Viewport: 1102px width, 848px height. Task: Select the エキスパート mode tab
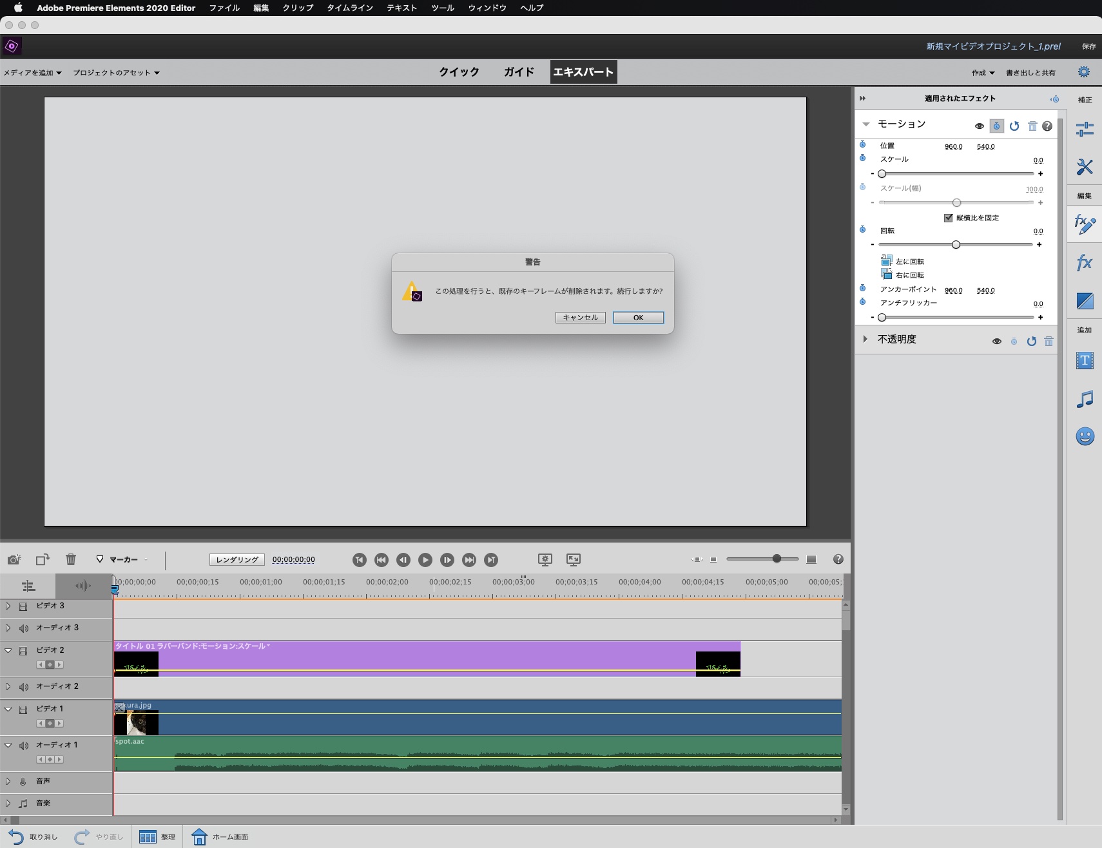click(583, 72)
